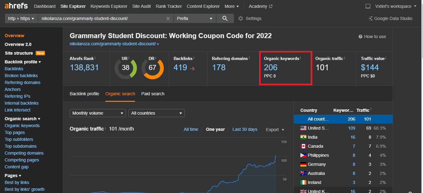Open Keywords Explorer in top menu
Viewport: 423px width, 193px height.
point(109,6)
